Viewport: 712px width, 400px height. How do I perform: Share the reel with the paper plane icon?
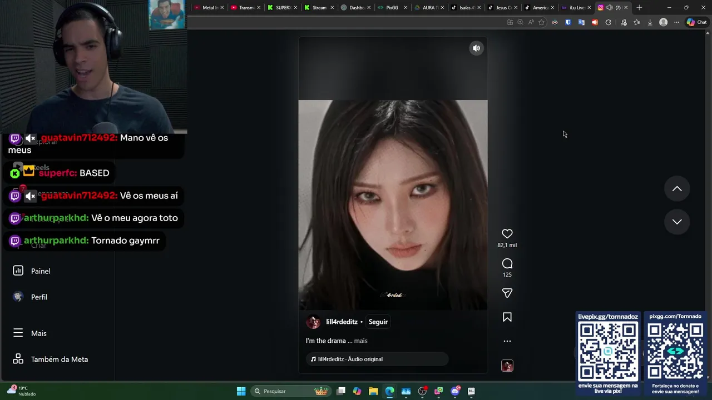(x=507, y=293)
